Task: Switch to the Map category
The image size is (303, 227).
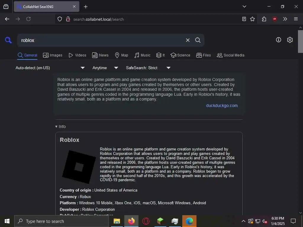Action: pos(122,55)
